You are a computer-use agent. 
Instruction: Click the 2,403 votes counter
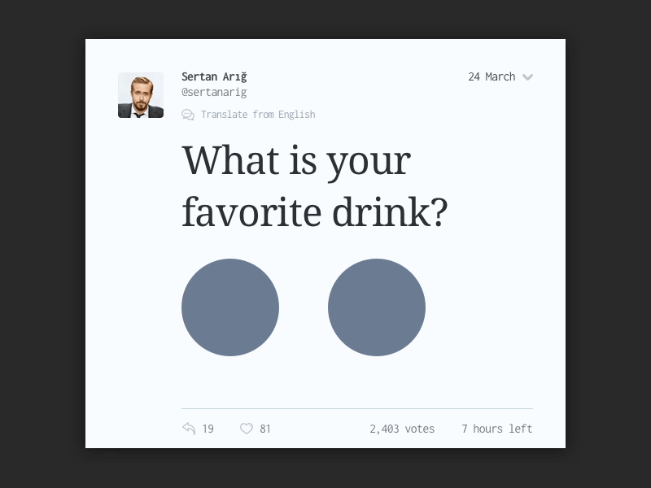pos(402,428)
